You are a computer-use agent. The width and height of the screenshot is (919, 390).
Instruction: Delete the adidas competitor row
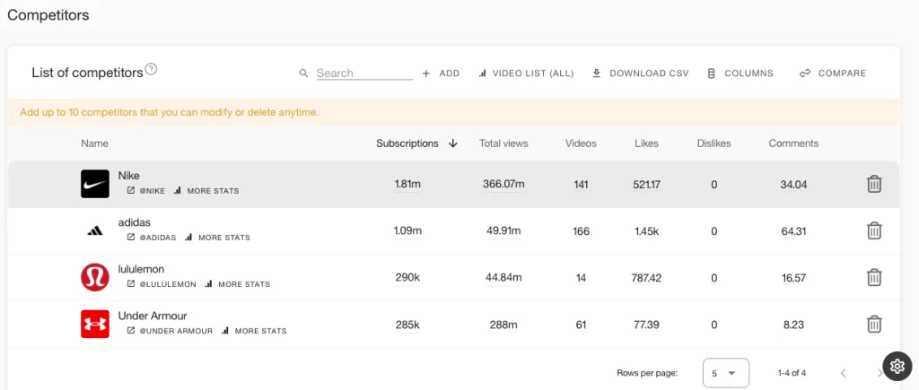click(x=874, y=230)
